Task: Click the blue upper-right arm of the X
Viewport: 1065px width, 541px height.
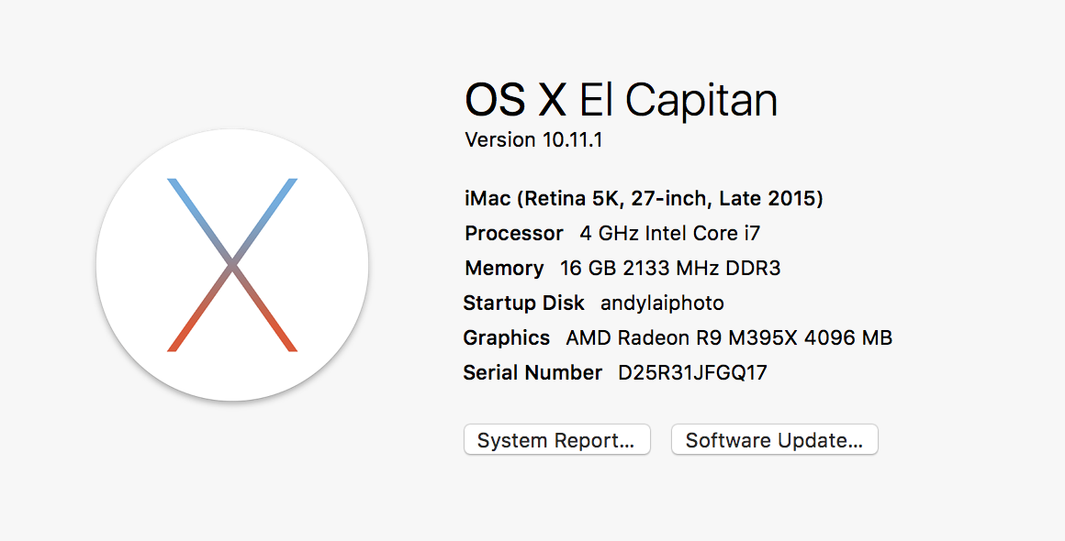Action: coord(266,218)
